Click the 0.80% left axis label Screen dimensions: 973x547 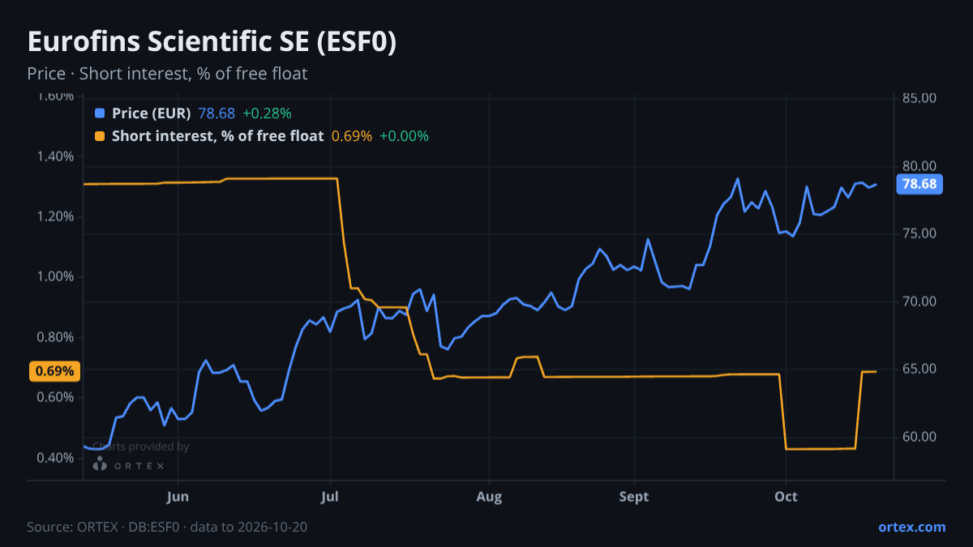pyautogui.click(x=56, y=337)
